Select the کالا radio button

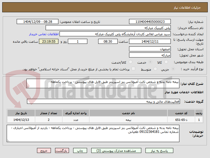166,62
